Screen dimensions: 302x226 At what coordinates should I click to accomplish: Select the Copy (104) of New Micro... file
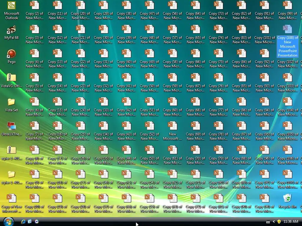288,107
